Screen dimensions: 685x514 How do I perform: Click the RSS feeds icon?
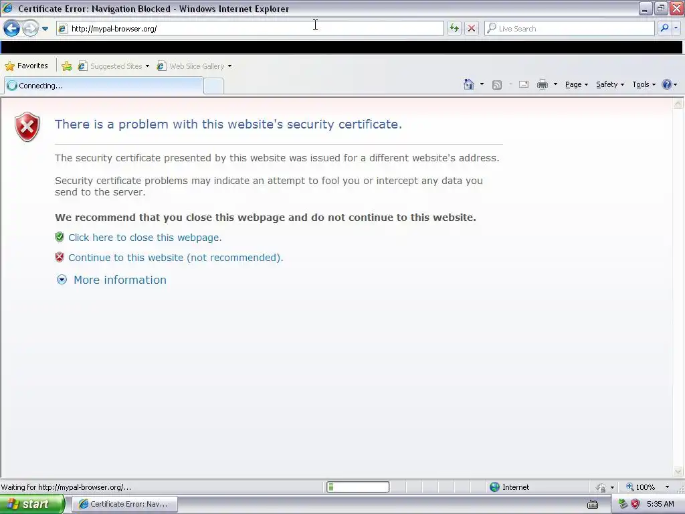497,85
